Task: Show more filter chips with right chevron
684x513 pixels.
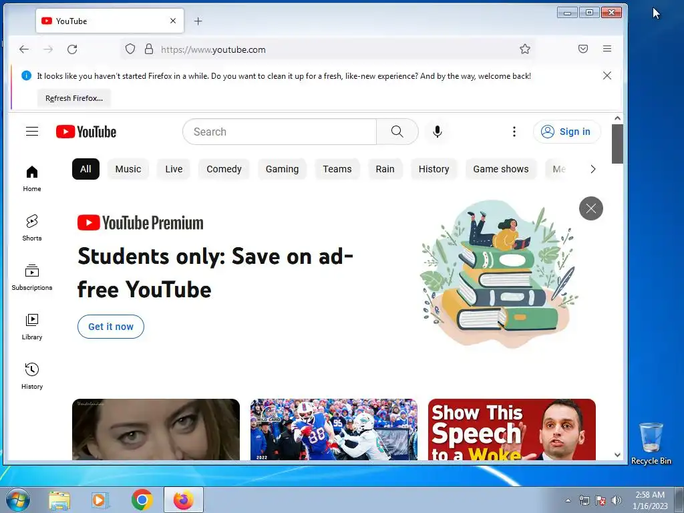Action: [x=592, y=169]
